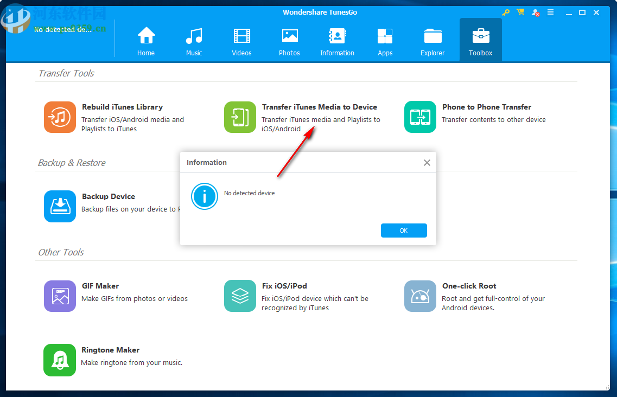Screen dimensions: 617x397
Task: Click the Phone to Phone Transfer icon
Action: [420, 117]
